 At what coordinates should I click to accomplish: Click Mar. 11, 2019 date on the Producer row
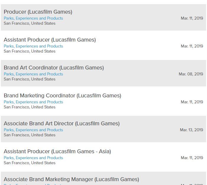click(x=192, y=18)
